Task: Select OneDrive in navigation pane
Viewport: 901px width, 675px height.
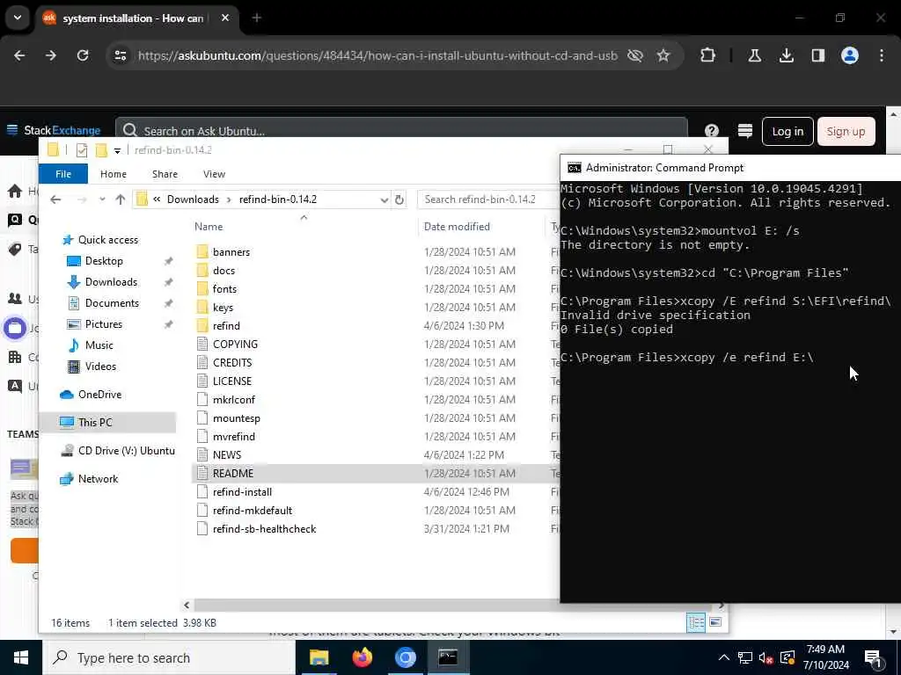Action: [x=99, y=395]
